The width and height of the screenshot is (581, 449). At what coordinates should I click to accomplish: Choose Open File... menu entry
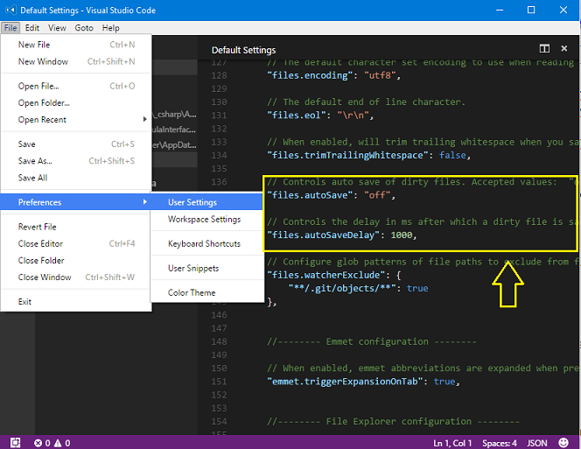(76, 86)
